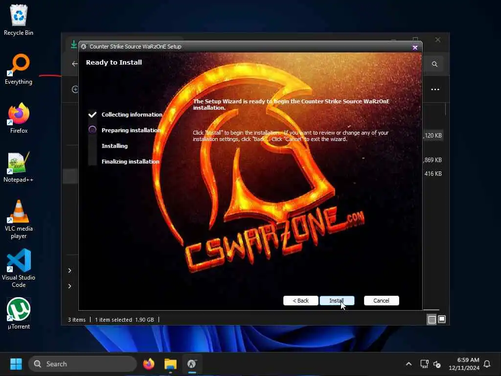Click the File Explorer search icon
Viewport: 501px width, 376px height.
tap(434, 64)
